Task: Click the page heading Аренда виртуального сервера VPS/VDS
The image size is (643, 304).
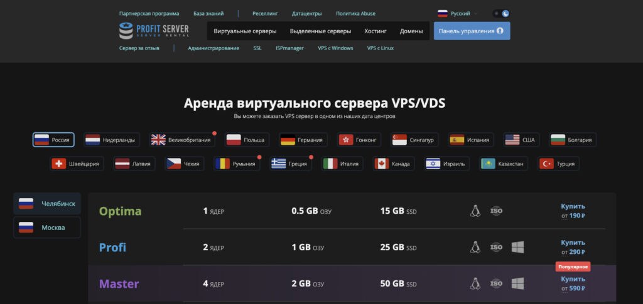Action: pos(315,103)
